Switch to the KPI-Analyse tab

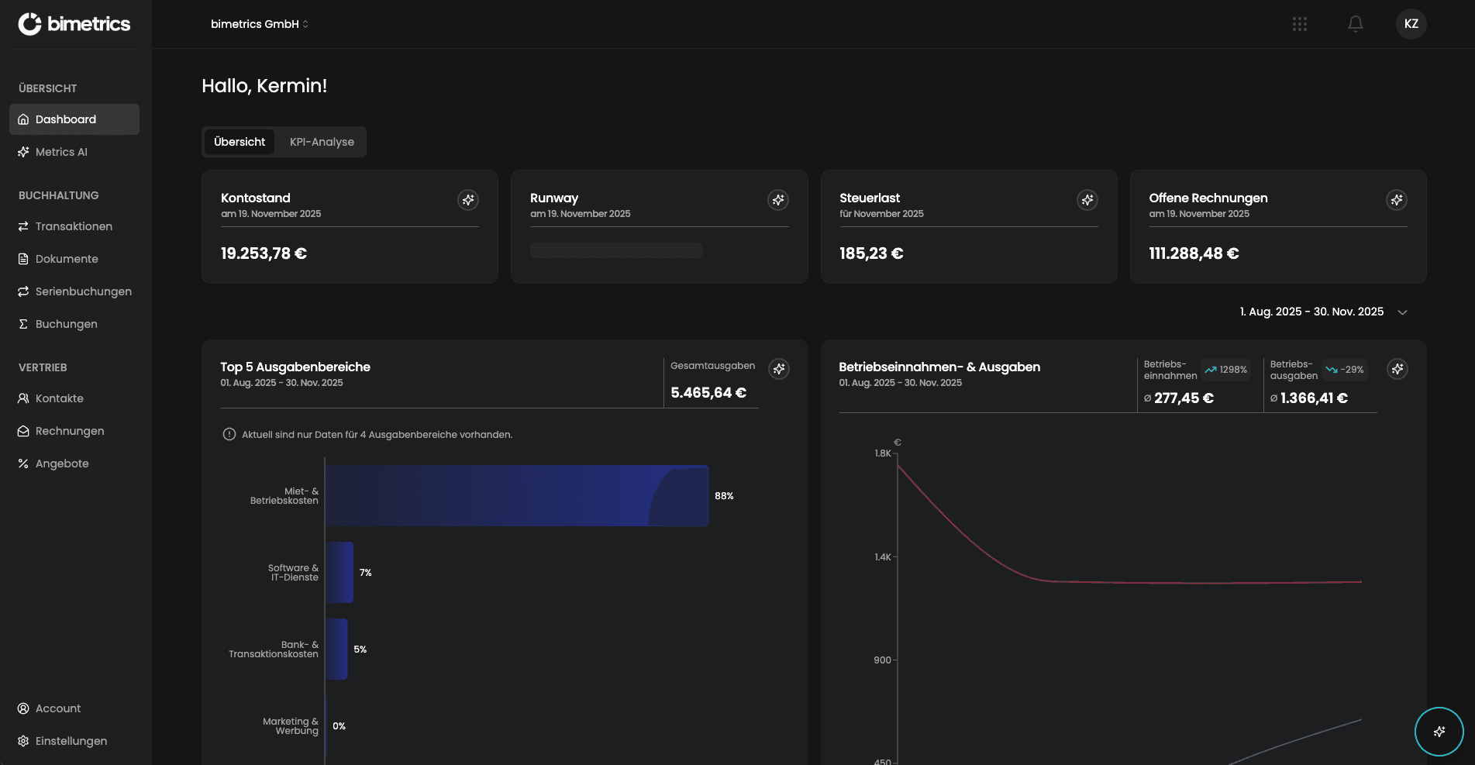(x=322, y=142)
